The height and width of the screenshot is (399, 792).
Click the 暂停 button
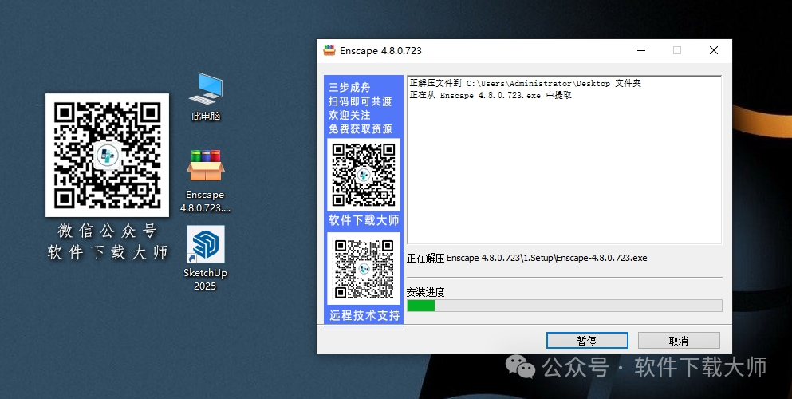click(587, 341)
